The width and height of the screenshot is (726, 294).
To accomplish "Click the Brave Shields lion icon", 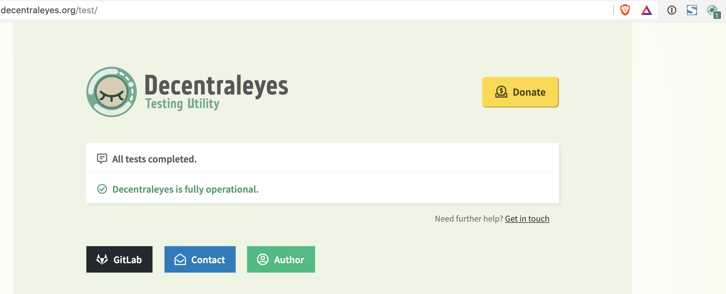I will [x=625, y=10].
